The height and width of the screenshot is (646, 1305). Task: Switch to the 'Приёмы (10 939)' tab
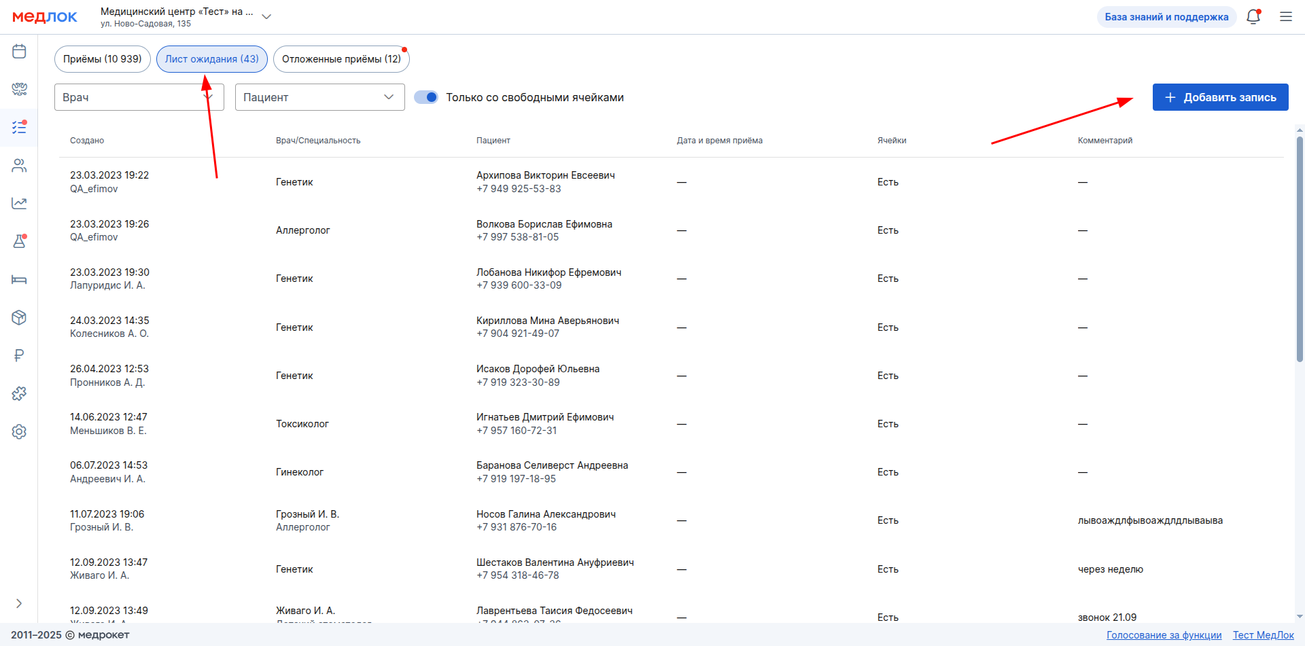[103, 59]
